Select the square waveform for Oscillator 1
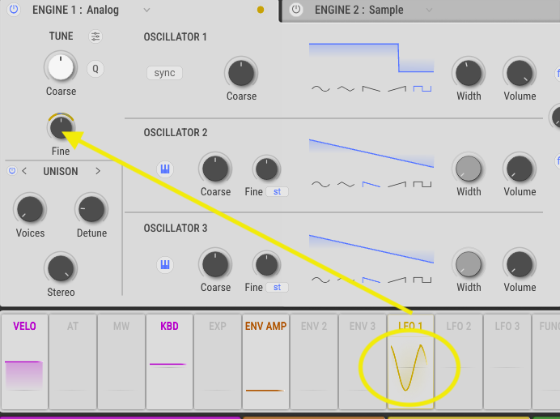Viewport: 560px width, 419px height. point(422,88)
